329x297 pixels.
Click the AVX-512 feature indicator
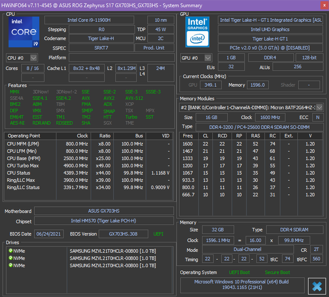tap(134, 98)
